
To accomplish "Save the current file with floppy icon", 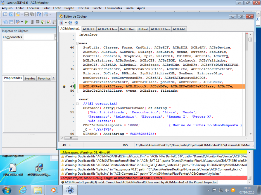I will [x=26, y=14].
